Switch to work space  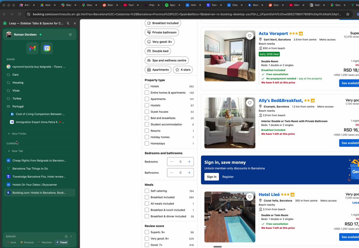pyautogui.click(x=12, y=242)
